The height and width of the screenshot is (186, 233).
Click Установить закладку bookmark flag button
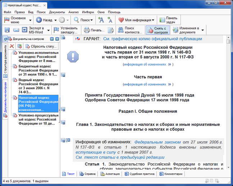66,30
